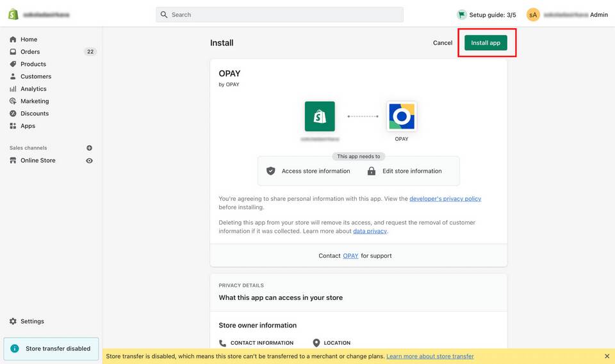Click the phone Contact Information icon
615x364 pixels.
click(222, 343)
